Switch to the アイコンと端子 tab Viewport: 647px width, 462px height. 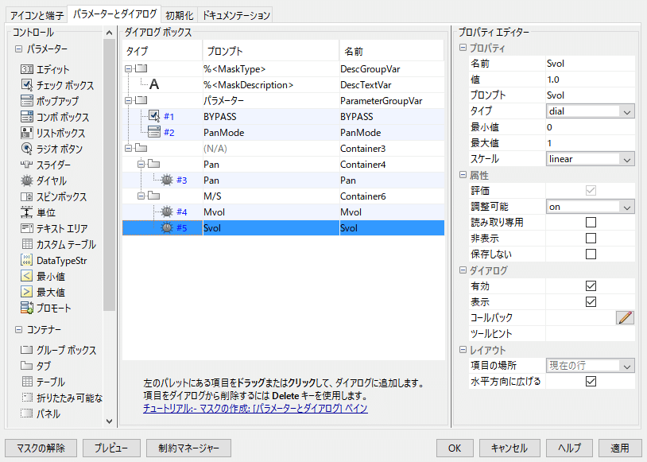point(37,15)
